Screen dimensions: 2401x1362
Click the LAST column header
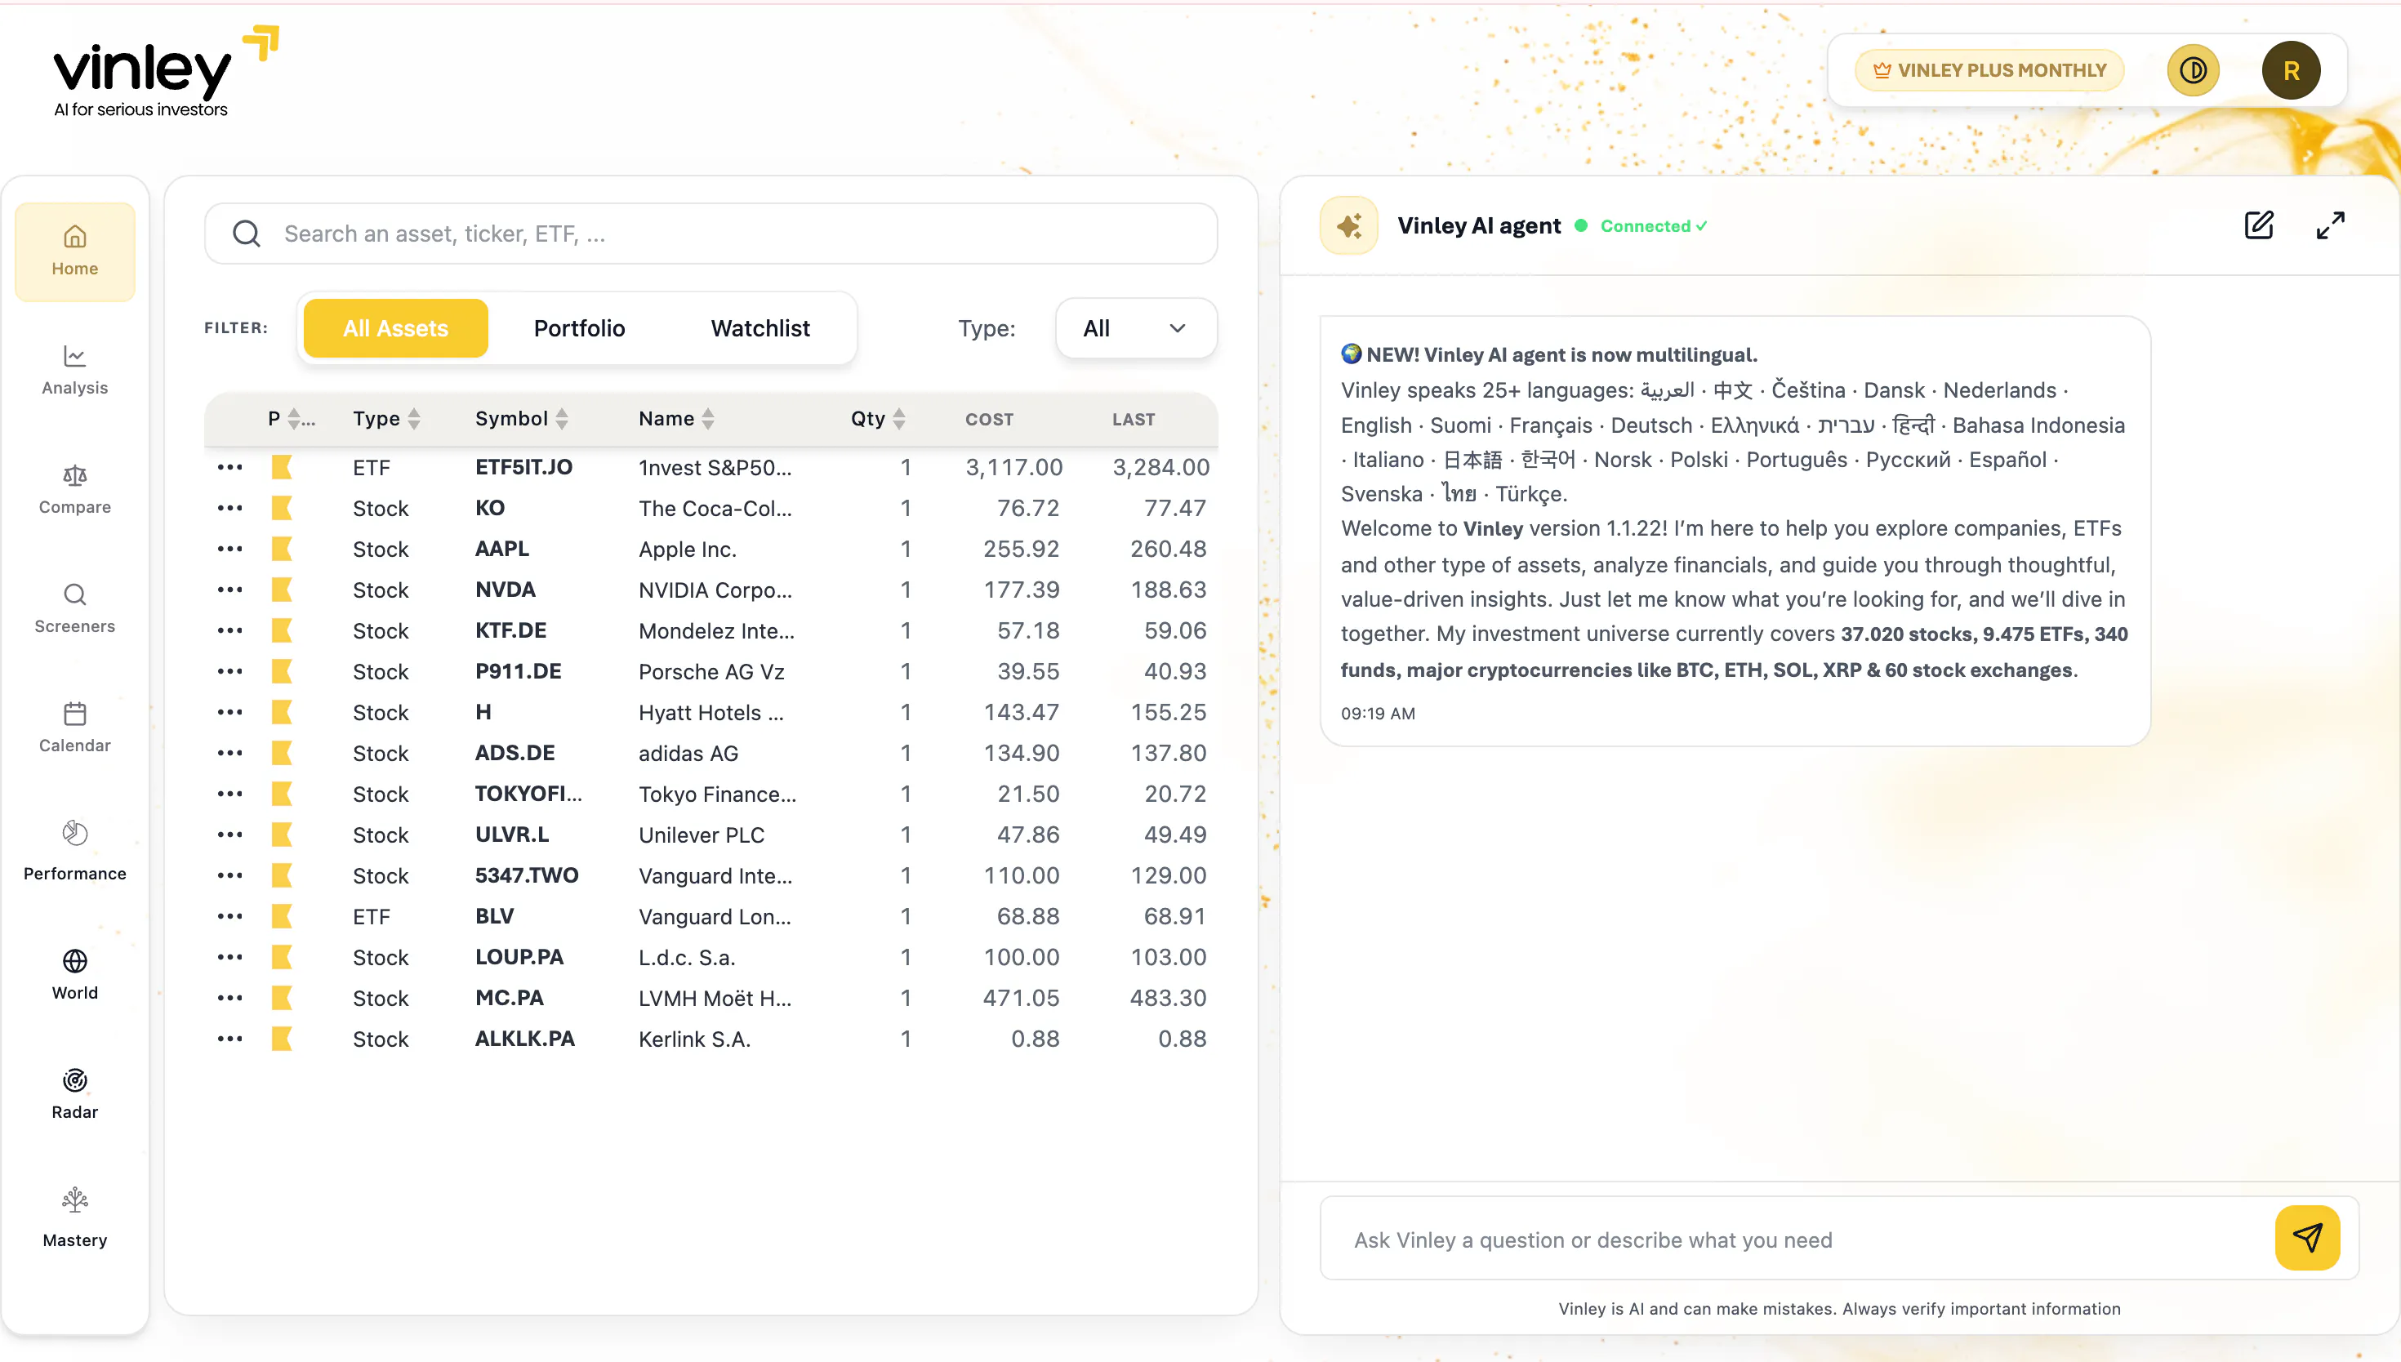(x=1133, y=420)
